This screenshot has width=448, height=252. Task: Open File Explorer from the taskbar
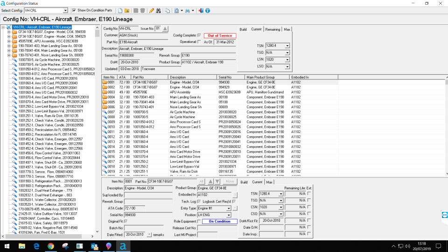pos(22,246)
